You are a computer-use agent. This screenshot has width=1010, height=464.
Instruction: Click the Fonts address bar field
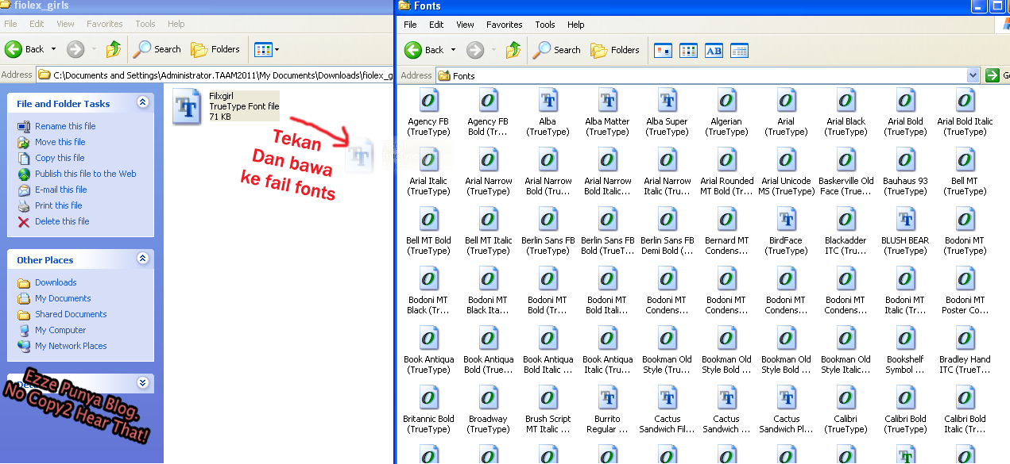708,75
